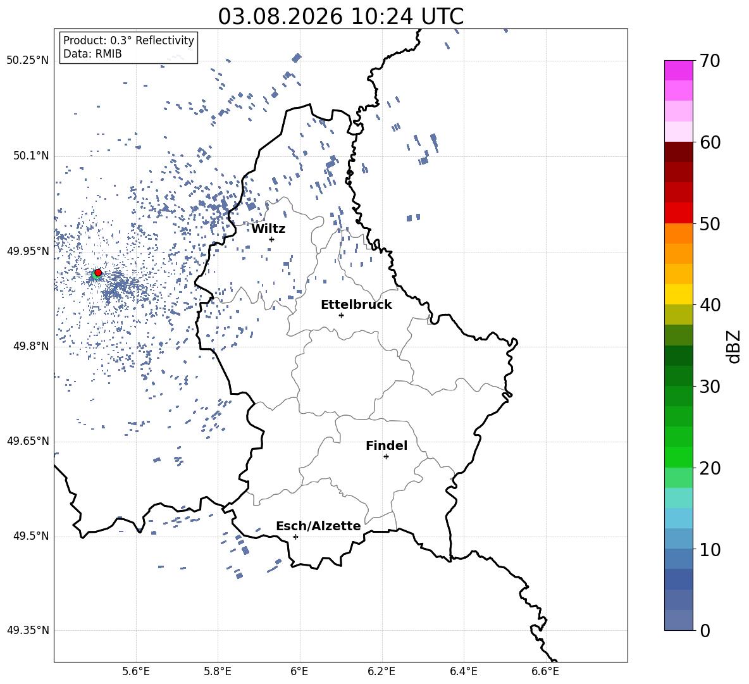
Task: Click the 49.35°N latitude tick label
Action: click(x=28, y=630)
